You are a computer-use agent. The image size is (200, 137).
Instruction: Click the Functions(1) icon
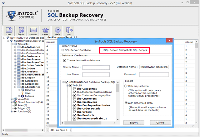click(15, 111)
